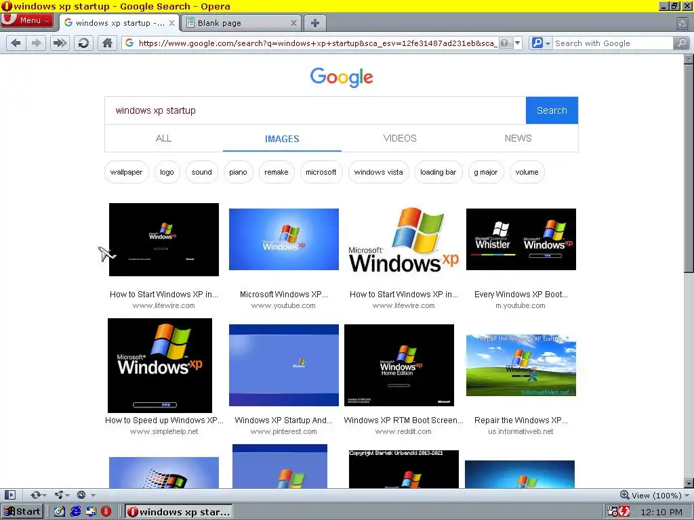Filter by the microsoft chip
Viewport: 694px width, 520px height.
pyautogui.click(x=321, y=172)
